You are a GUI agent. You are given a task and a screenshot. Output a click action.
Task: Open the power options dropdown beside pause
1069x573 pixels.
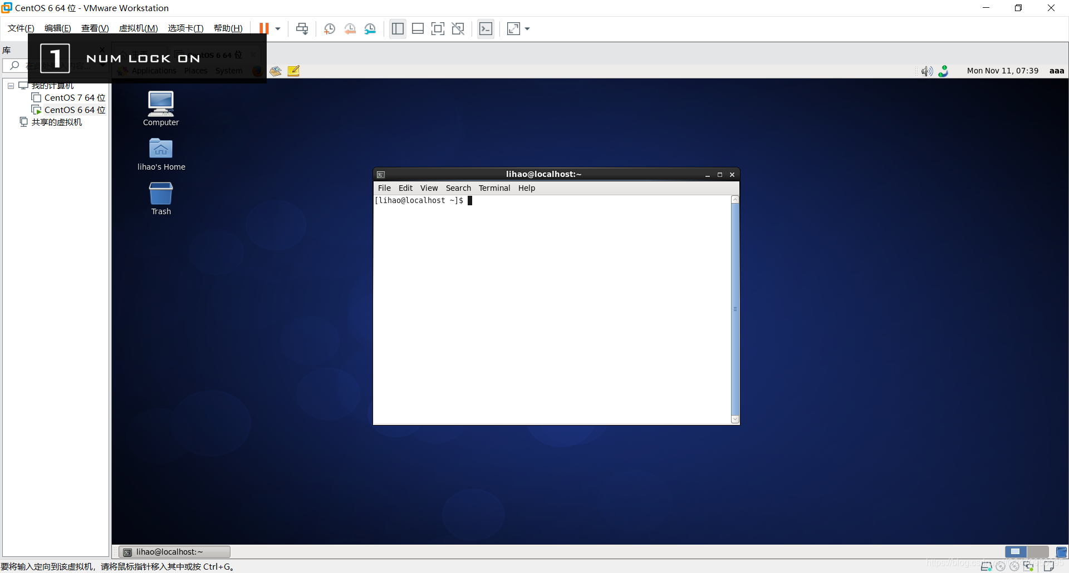[278, 29]
